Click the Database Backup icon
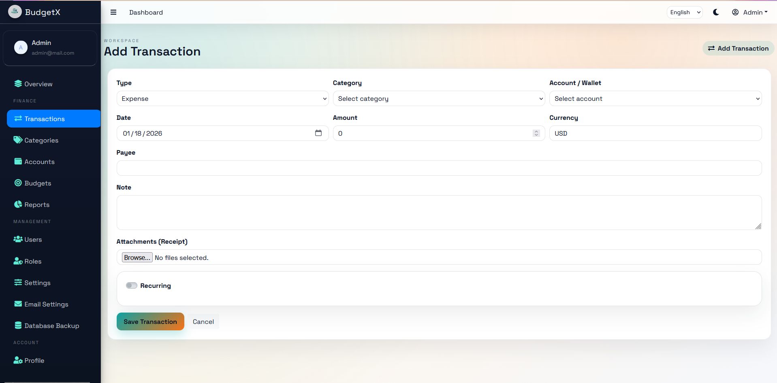 pyautogui.click(x=18, y=326)
